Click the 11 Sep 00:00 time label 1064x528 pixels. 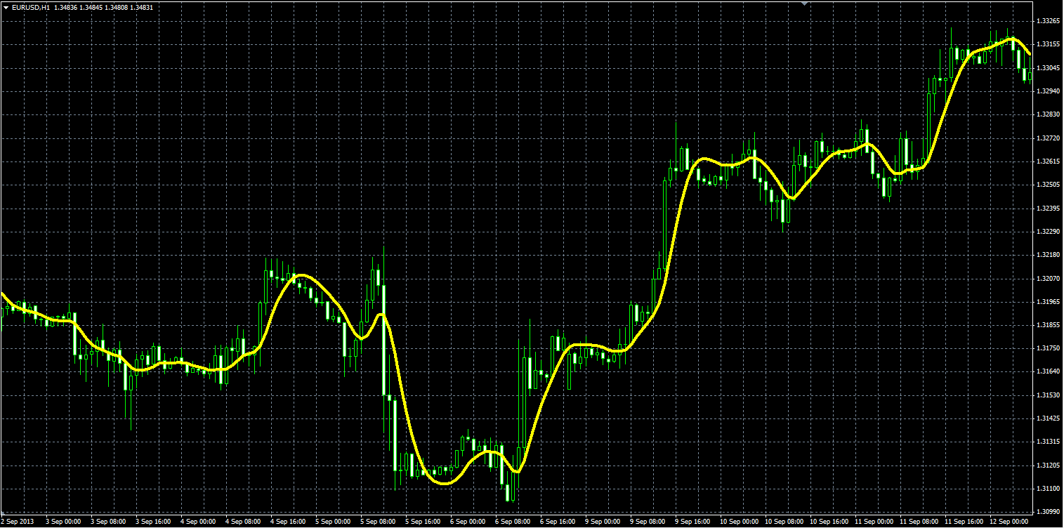(x=873, y=522)
